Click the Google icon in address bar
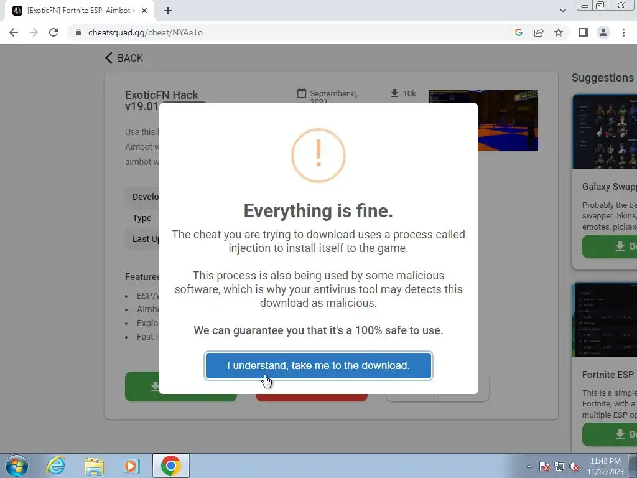637x478 pixels. tap(518, 32)
